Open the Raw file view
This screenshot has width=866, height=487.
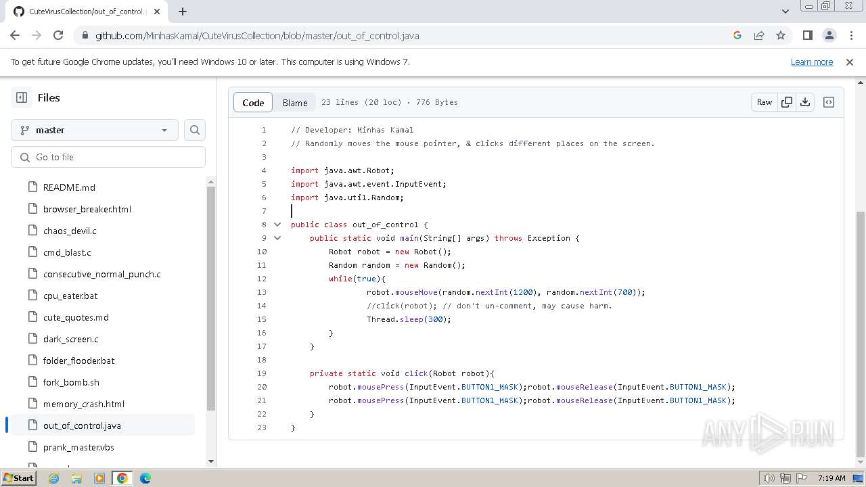765,102
